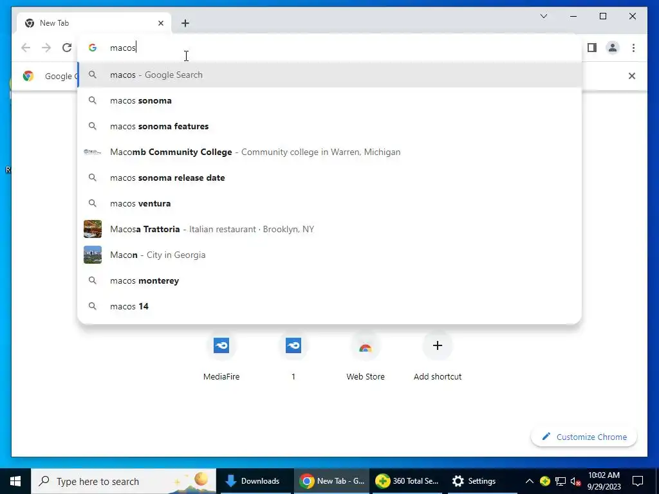Click the browser Forward arrow
This screenshot has width=659, height=494.
click(x=46, y=48)
